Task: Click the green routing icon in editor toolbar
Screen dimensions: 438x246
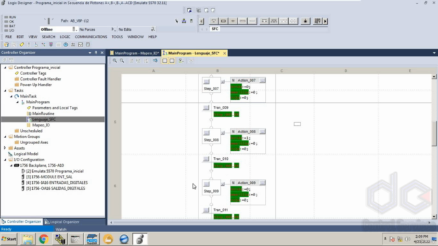Action: coord(181,61)
